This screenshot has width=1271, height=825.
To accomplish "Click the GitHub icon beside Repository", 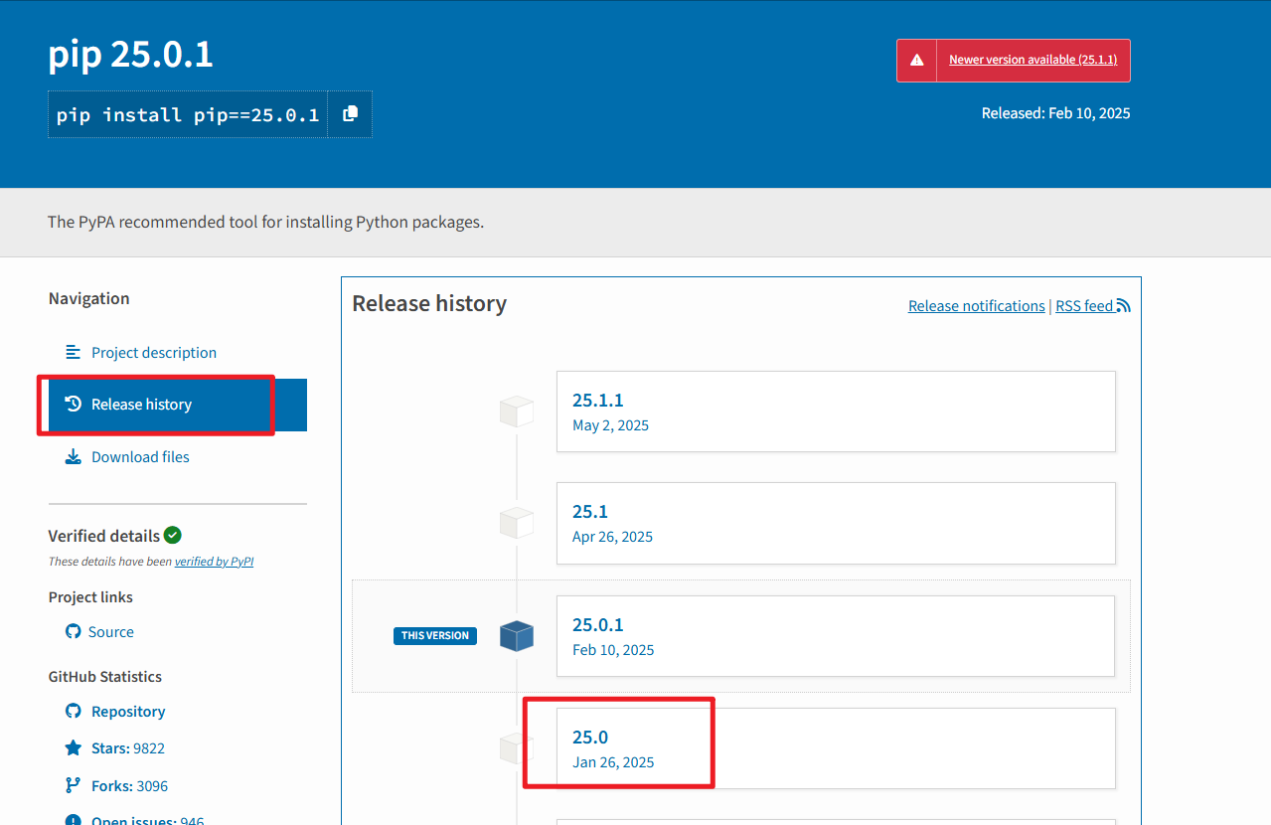I will [x=73, y=712].
